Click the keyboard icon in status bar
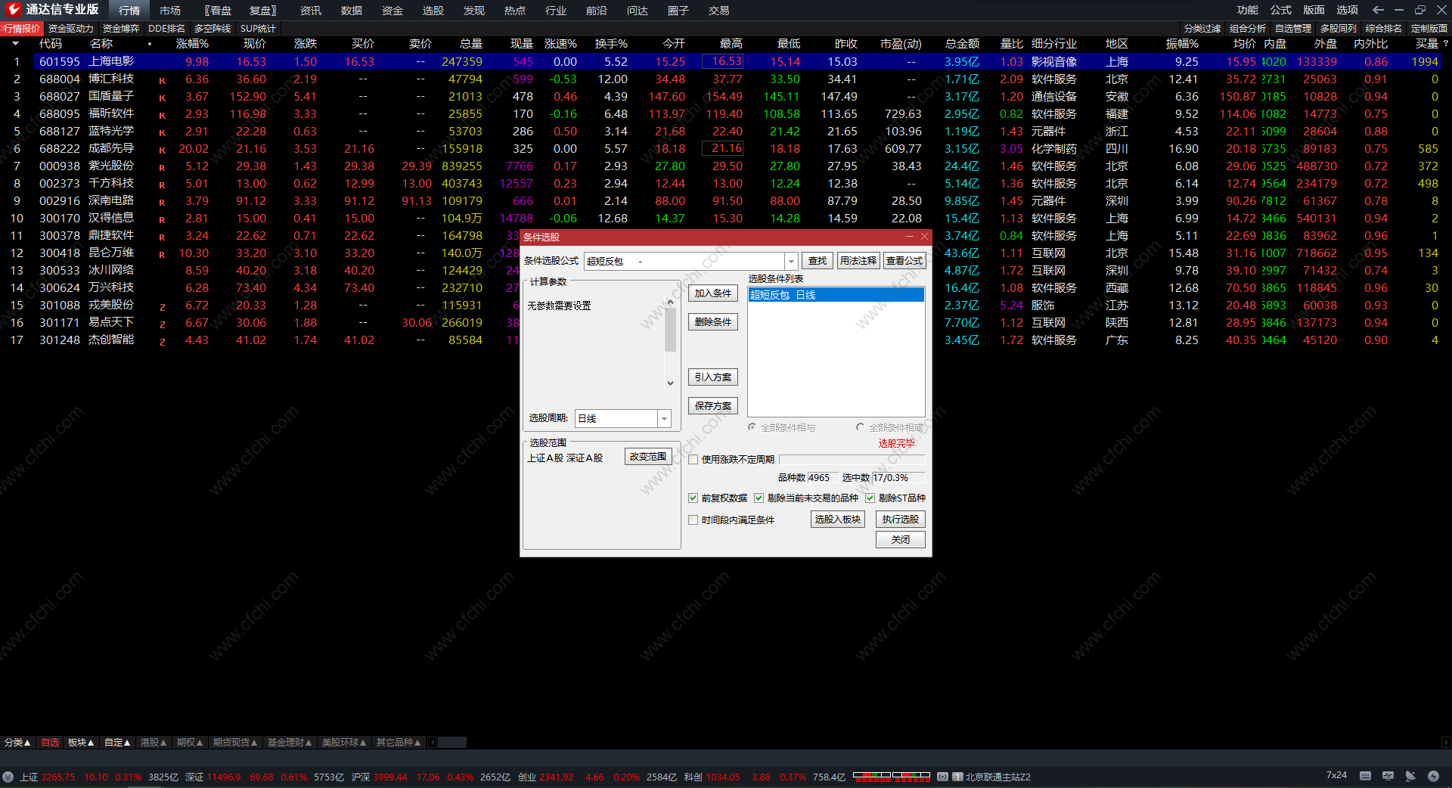The width and height of the screenshot is (1452, 788). coord(1365,776)
